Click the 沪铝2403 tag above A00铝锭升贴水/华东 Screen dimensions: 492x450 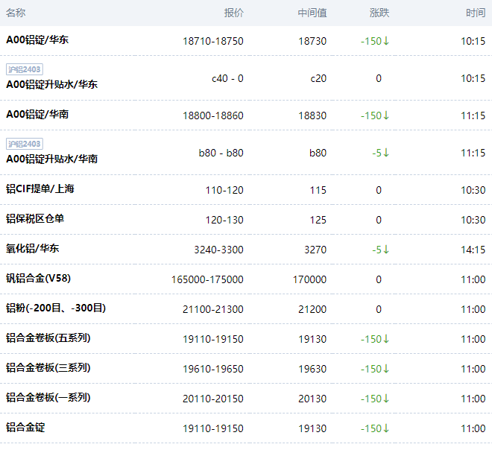[x=25, y=69]
